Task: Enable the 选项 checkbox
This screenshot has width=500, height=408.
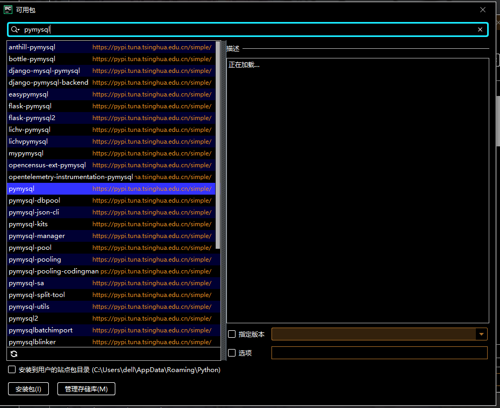Action: pos(232,353)
